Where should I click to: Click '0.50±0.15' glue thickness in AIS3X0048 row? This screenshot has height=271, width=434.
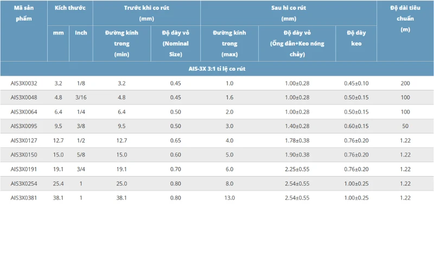click(x=356, y=98)
